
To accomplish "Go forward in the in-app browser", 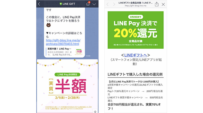I will point(114,4).
